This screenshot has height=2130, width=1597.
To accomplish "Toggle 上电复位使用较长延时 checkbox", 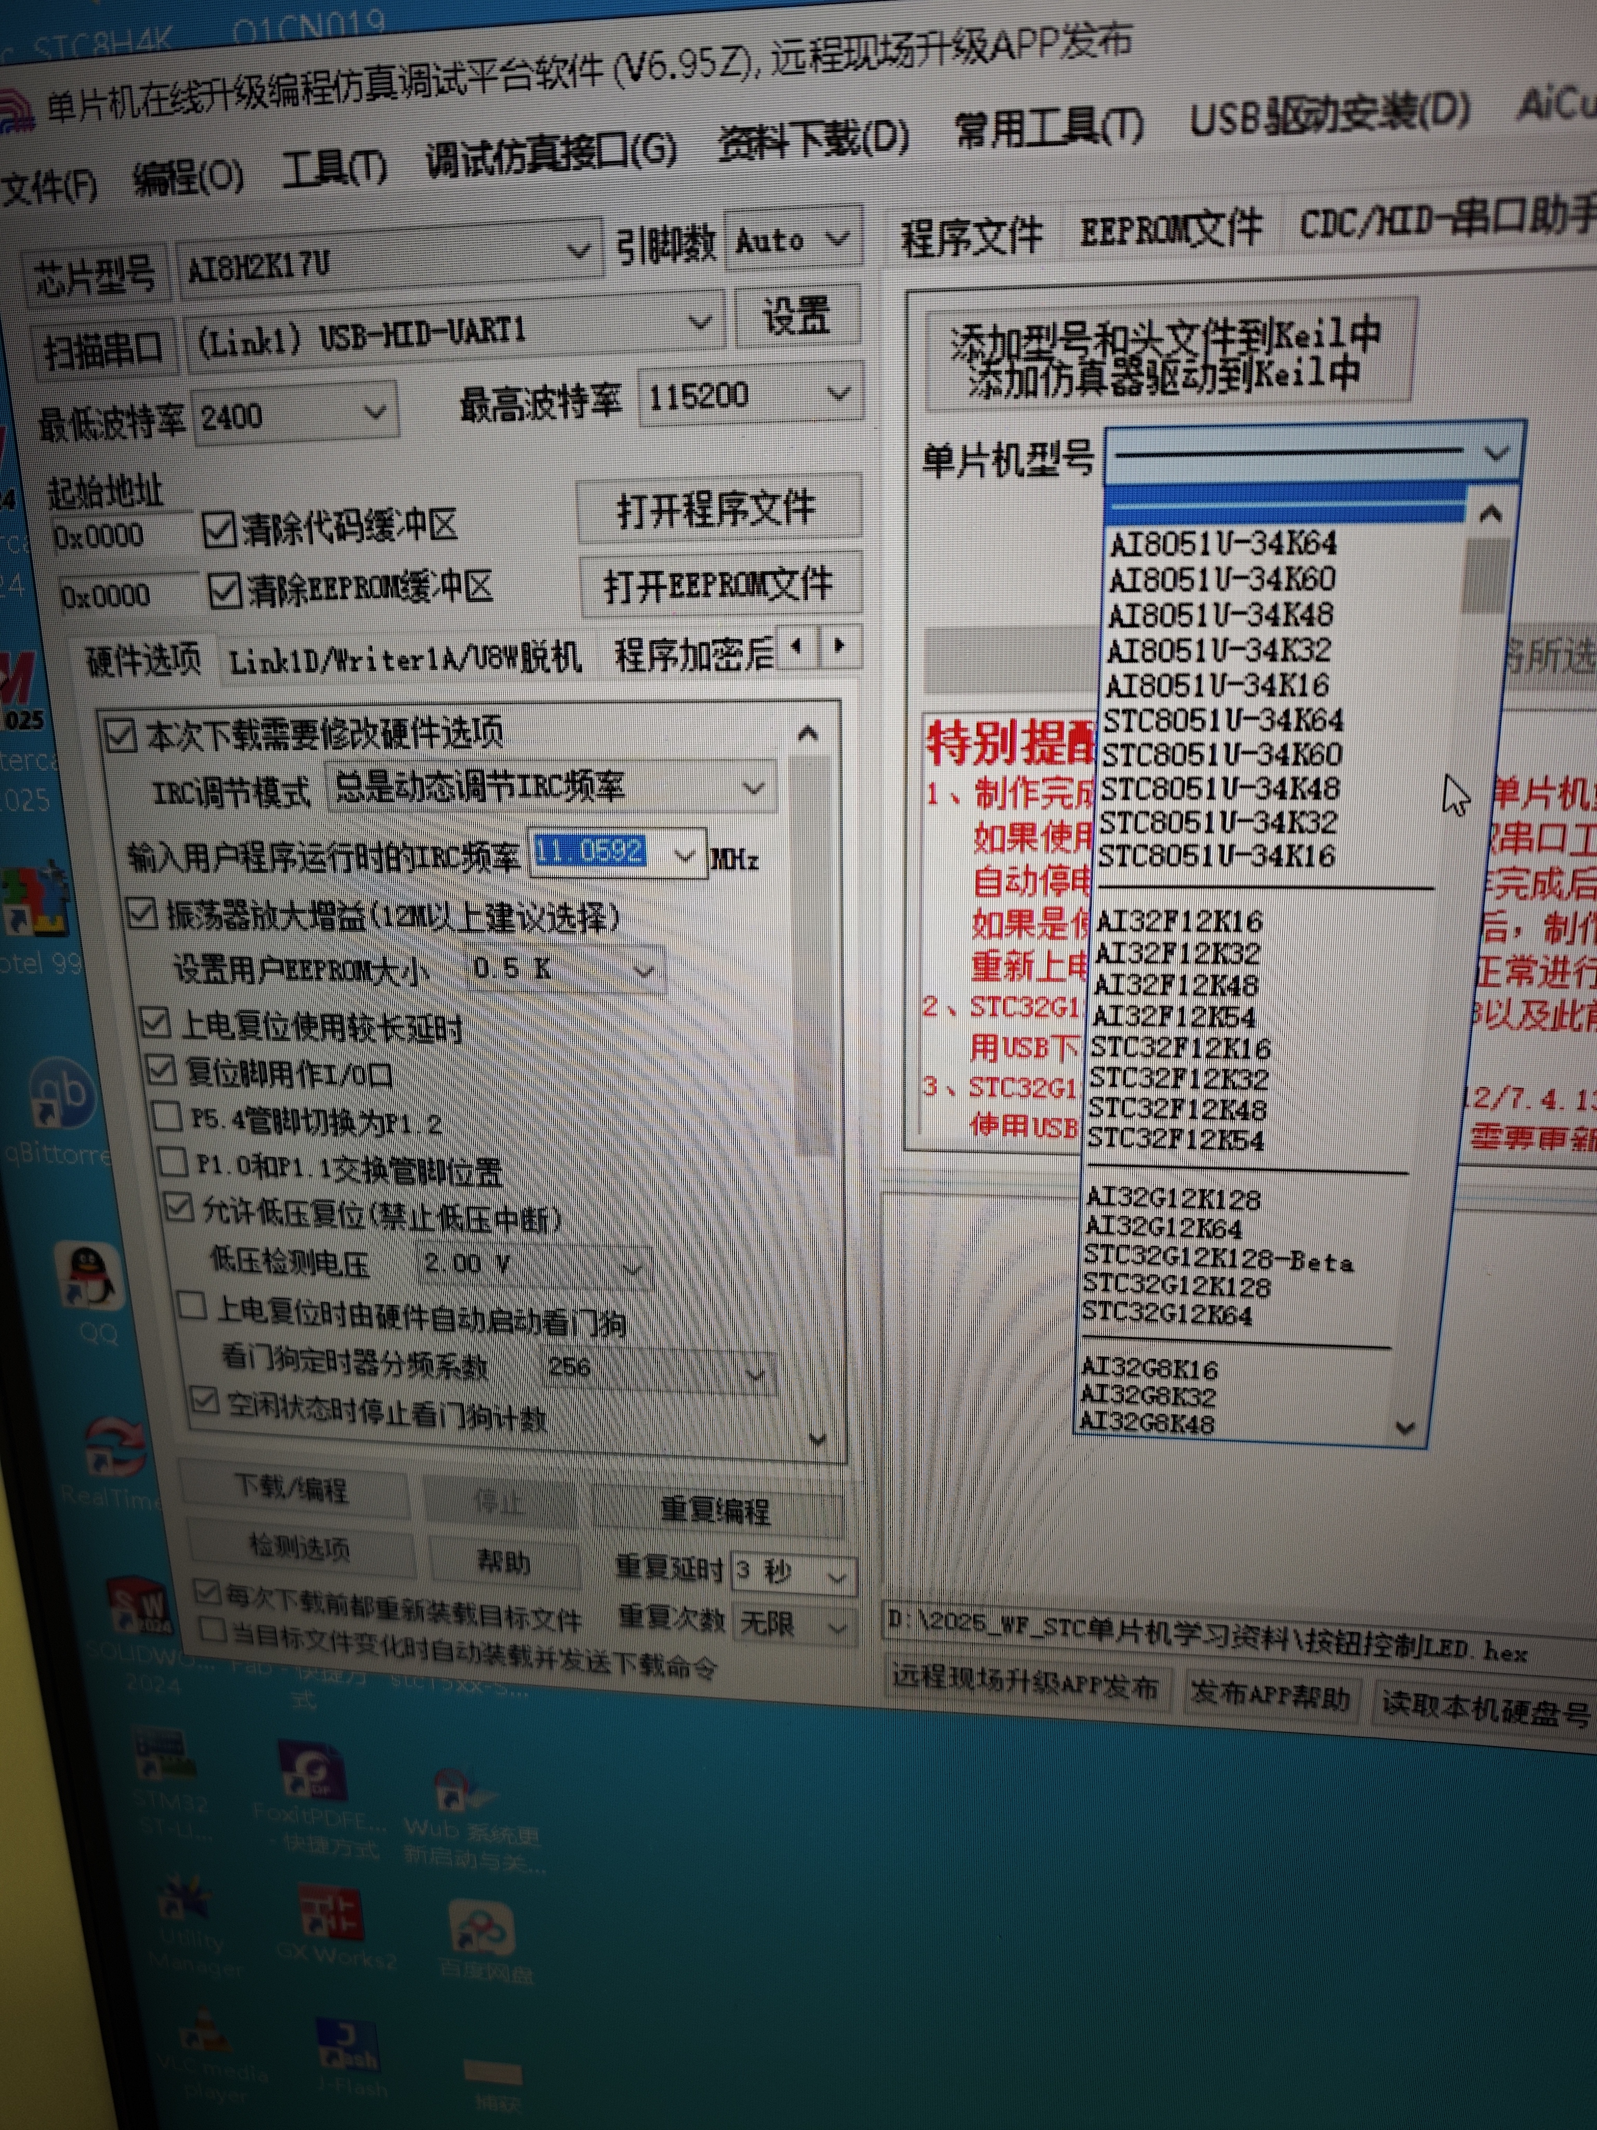I will pyautogui.click(x=155, y=1023).
